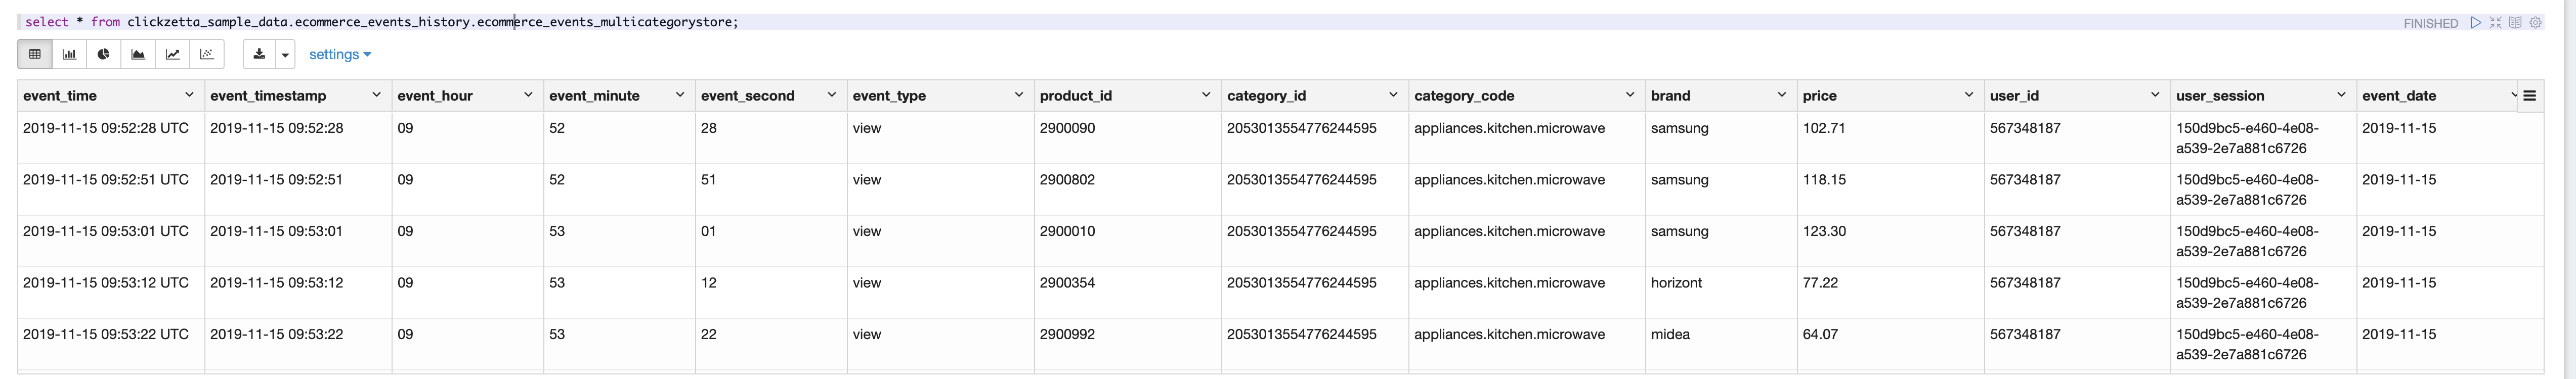Open the price column menu chevron

[1968, 95]
